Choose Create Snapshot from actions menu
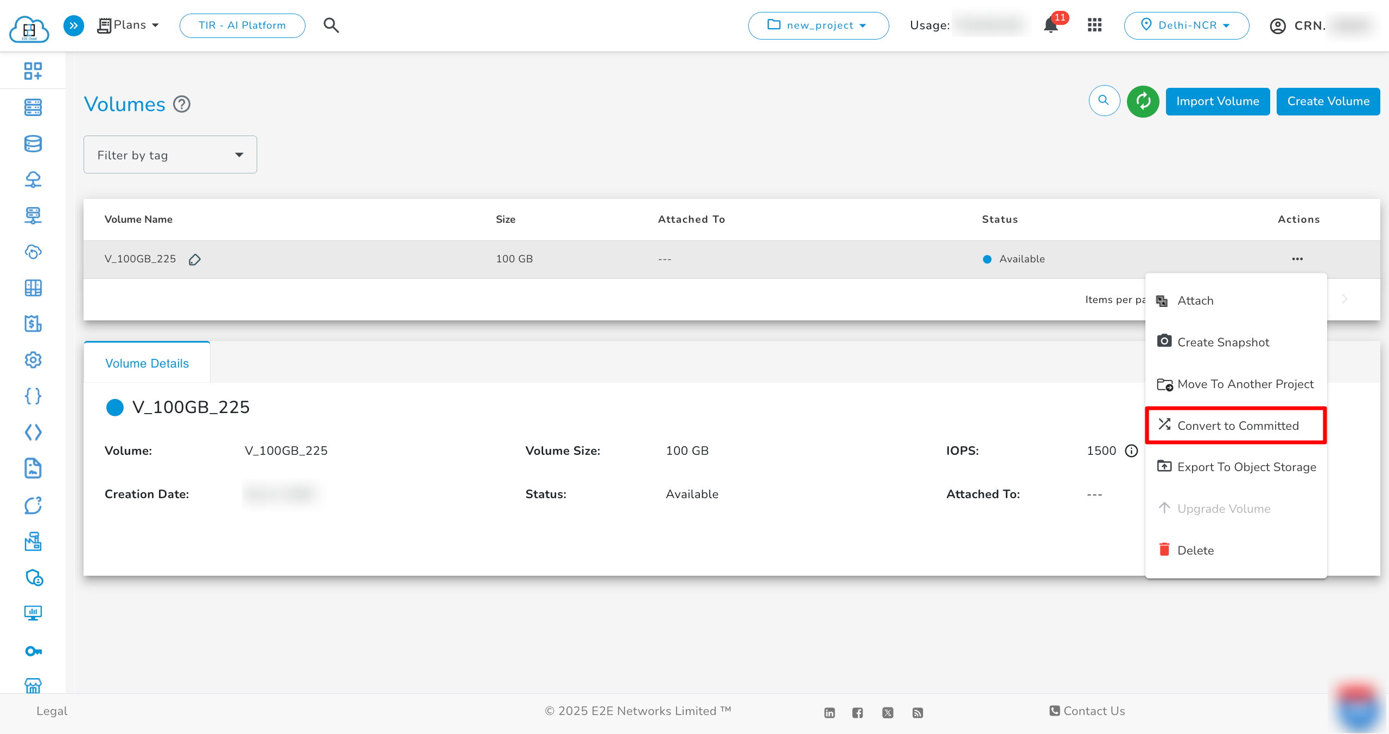Viewport: 1389px width, 734px height. [x=1222, y=343]
